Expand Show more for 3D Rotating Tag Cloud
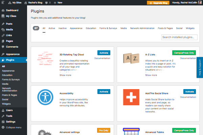This screenshot has width=203, height=135. coord(65,75)
